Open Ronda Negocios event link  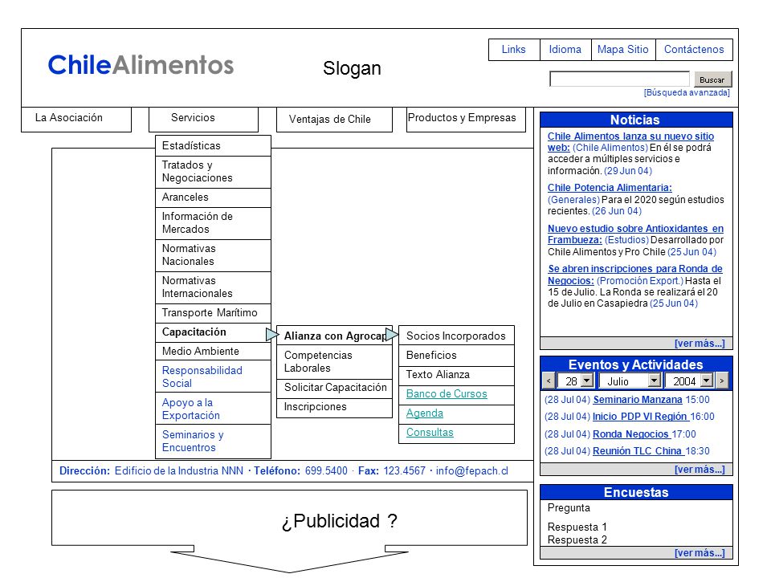tap(631, 434)
